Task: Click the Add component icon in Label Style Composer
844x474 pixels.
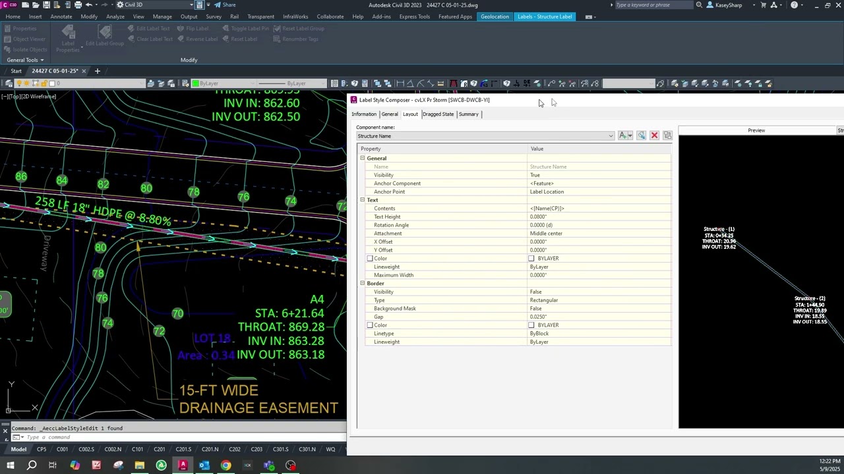Action: point(622,136)
